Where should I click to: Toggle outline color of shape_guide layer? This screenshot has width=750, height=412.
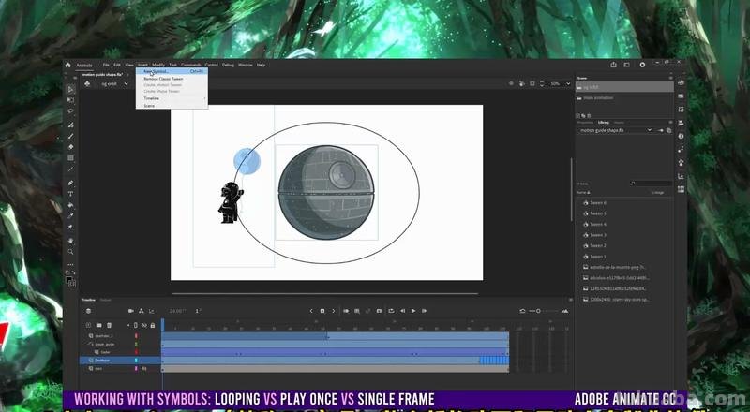[136, 345]
